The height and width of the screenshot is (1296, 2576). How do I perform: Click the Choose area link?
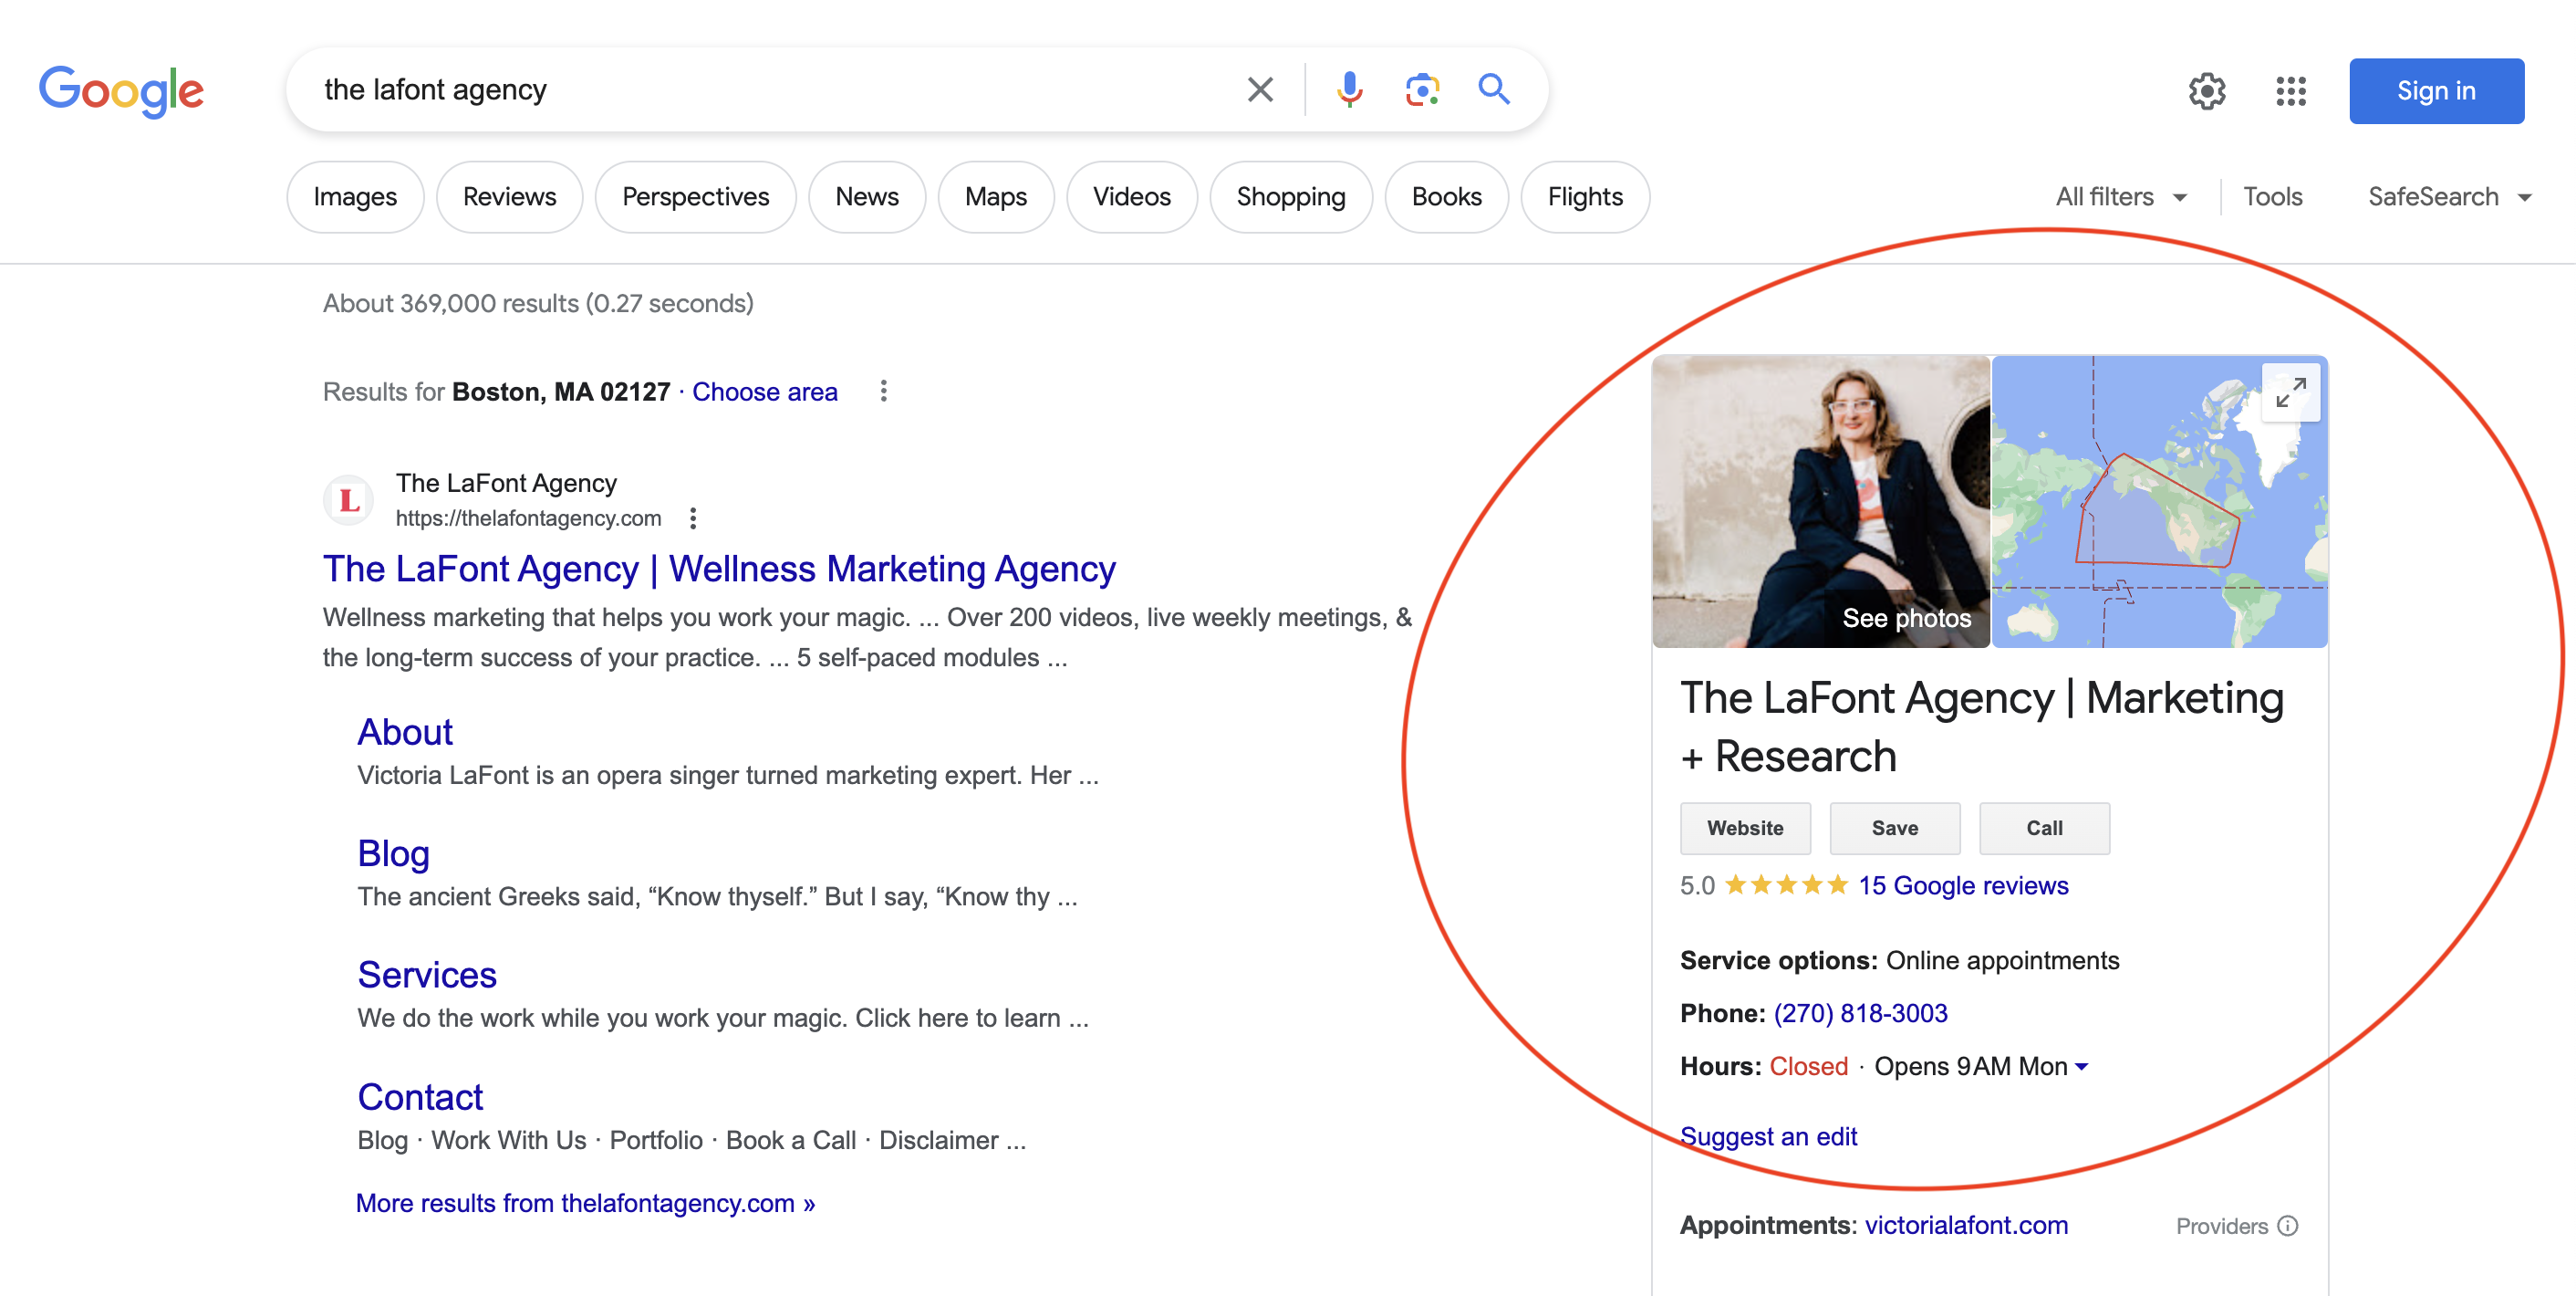point(764,392)
